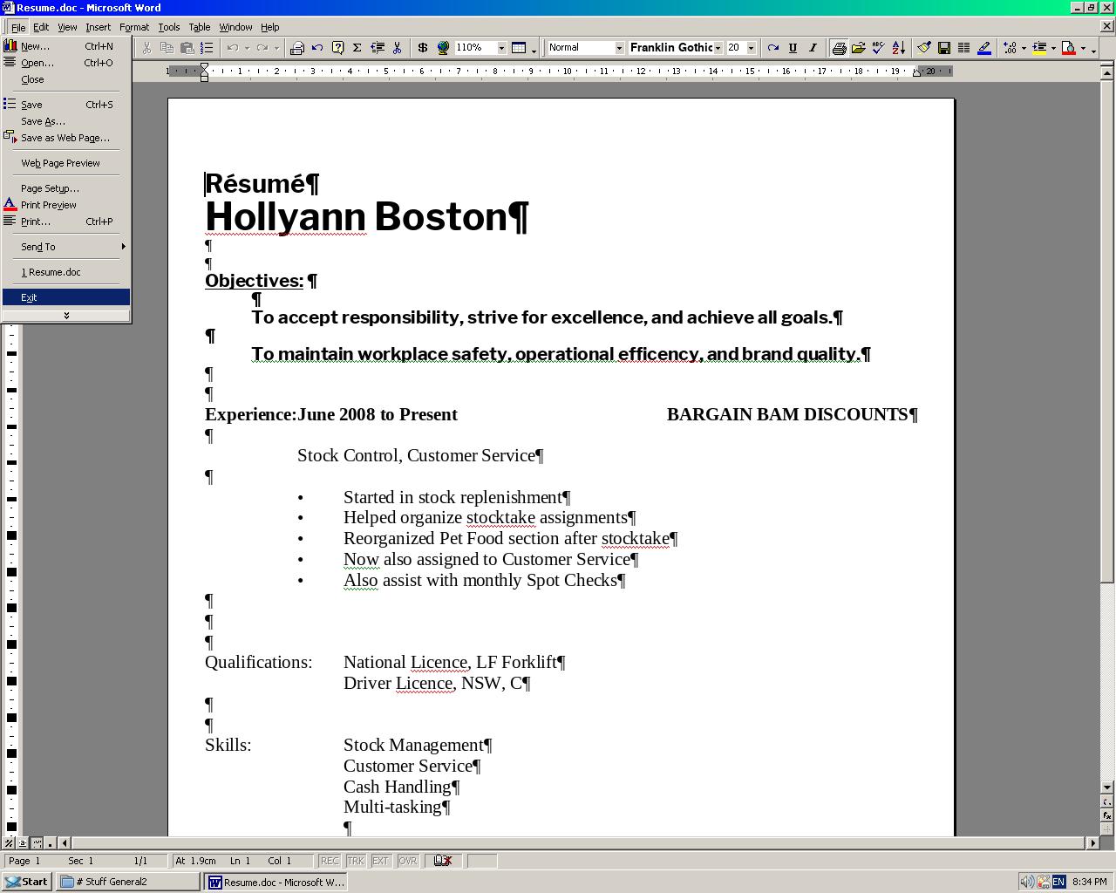
Task: Click the decrease indent icon
Action: tap(378, 48)
